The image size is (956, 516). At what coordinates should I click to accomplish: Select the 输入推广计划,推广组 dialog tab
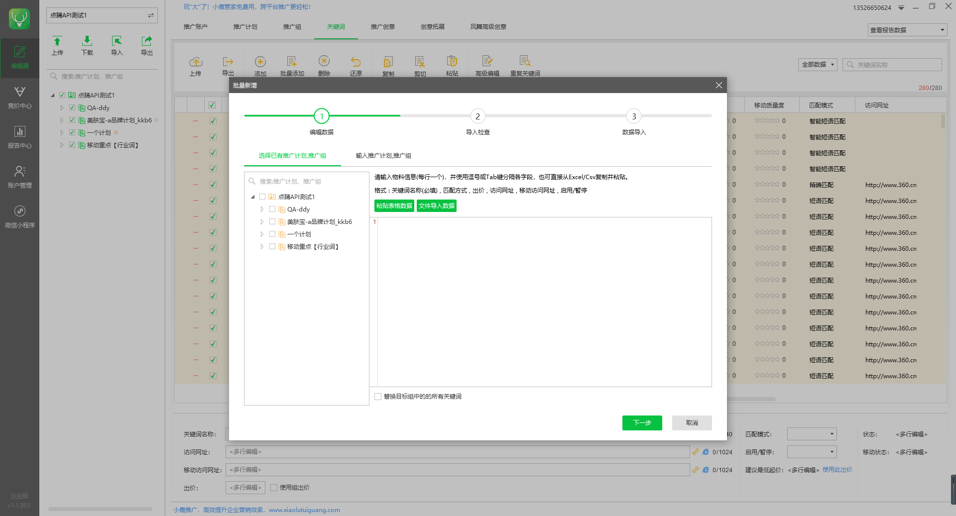click(383, 156)
